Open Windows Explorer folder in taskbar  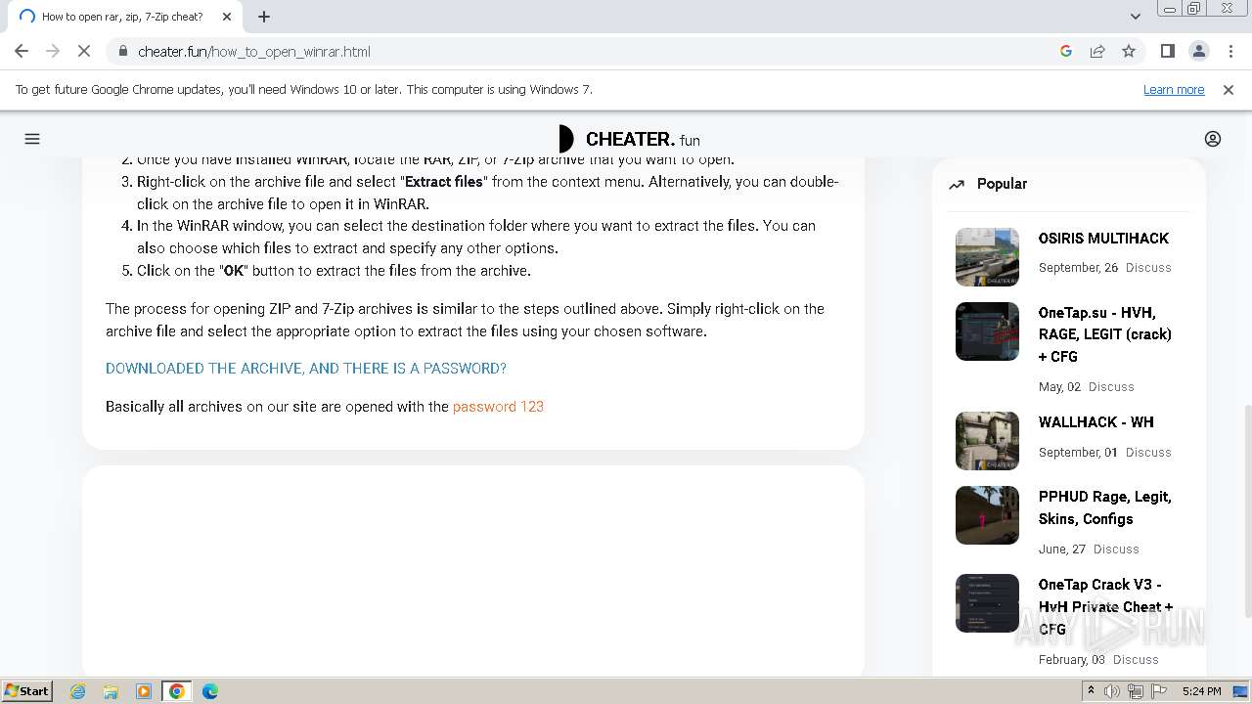(x=111, y=691)
